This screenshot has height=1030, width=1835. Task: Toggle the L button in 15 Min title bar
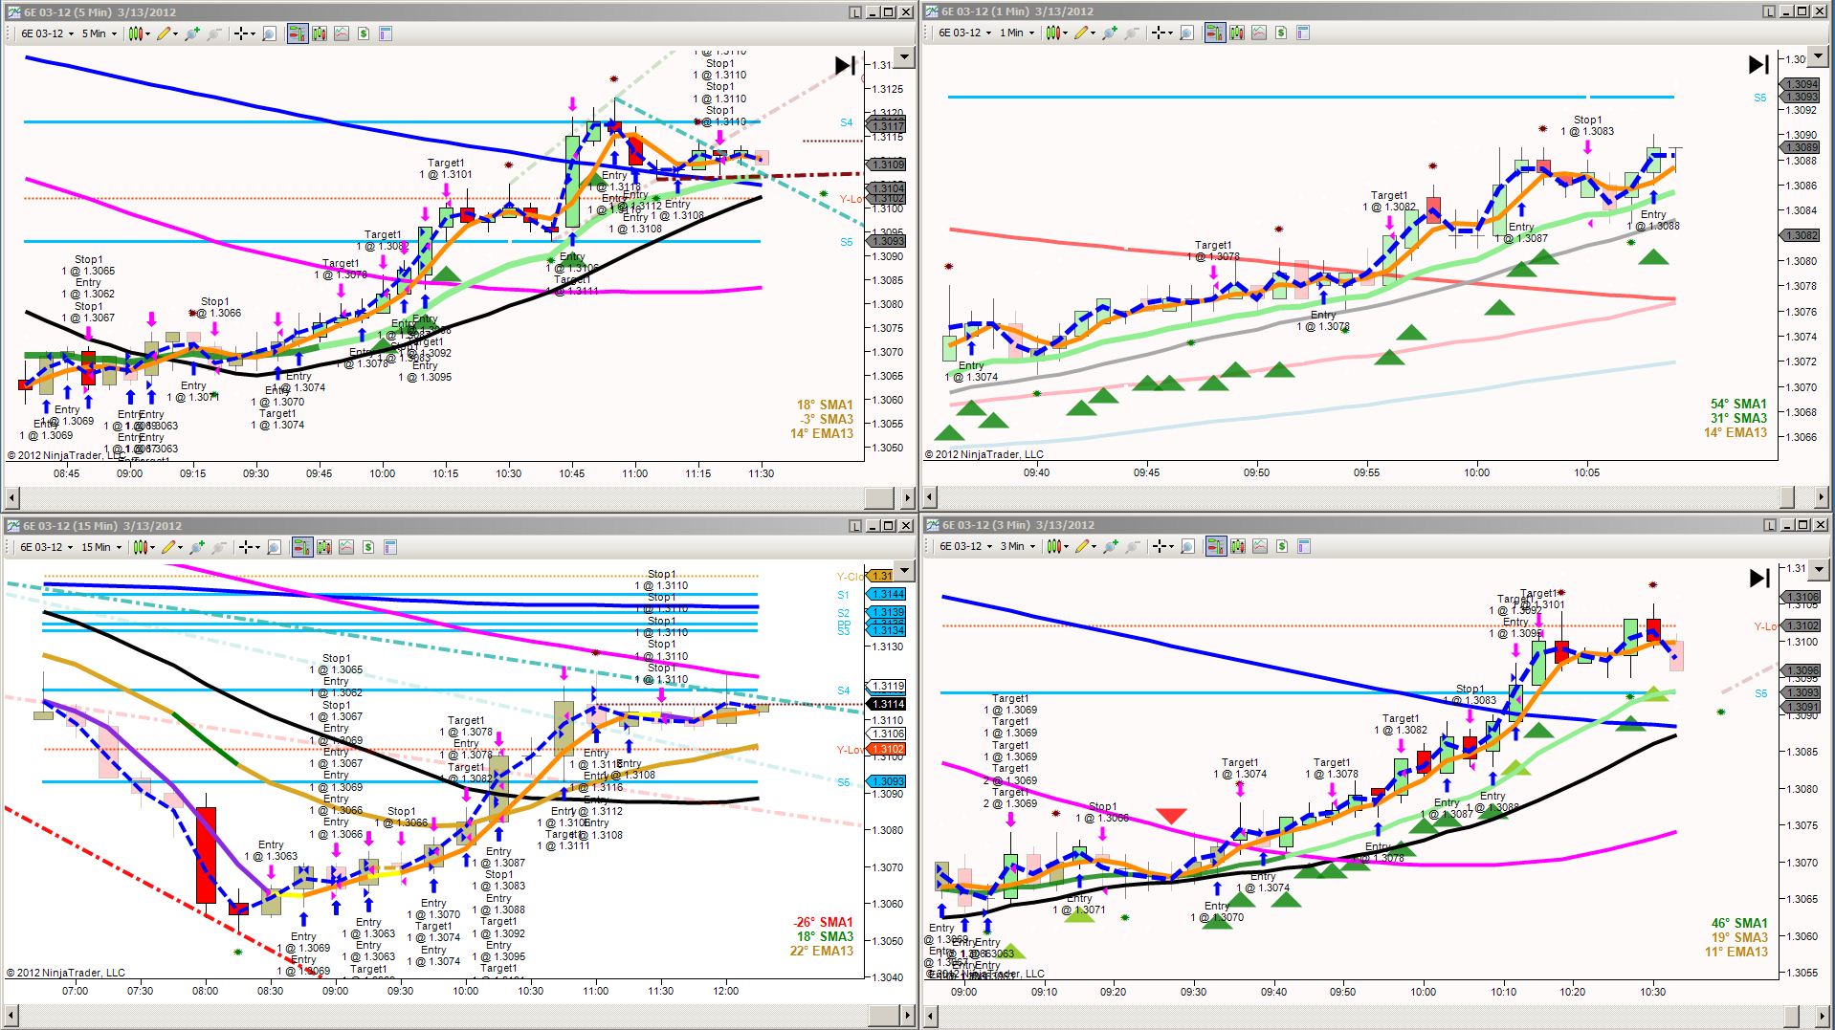pos(855,526)
